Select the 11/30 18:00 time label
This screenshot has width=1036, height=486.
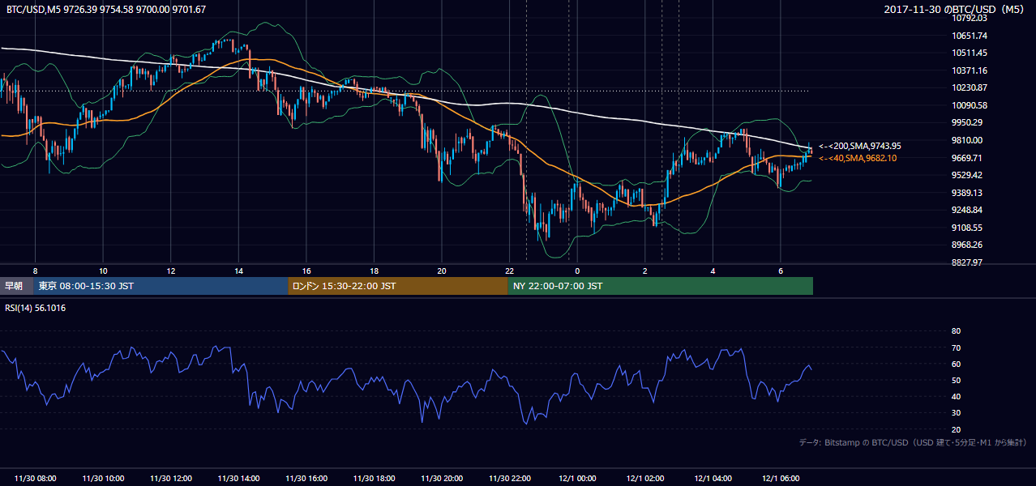(x=374, y=479)
